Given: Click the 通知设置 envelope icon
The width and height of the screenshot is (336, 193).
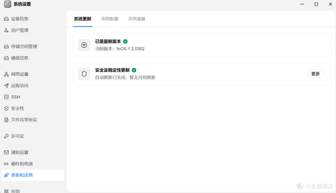Looking at the screenshot, I should pos(7,152).
